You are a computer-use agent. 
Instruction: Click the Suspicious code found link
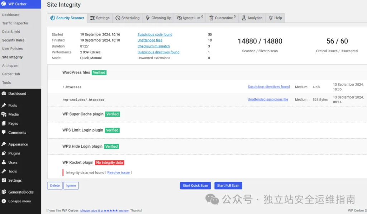pos(155,34)
